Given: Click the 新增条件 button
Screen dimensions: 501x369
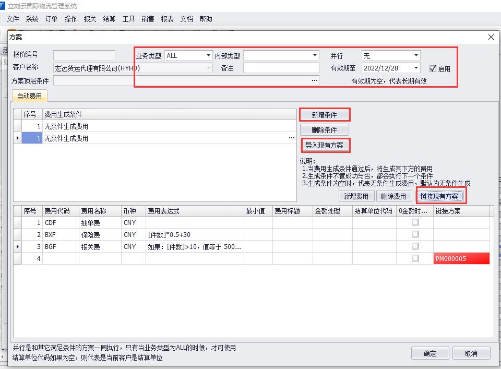Looking at the screenshot, I should tap(324, 115).
